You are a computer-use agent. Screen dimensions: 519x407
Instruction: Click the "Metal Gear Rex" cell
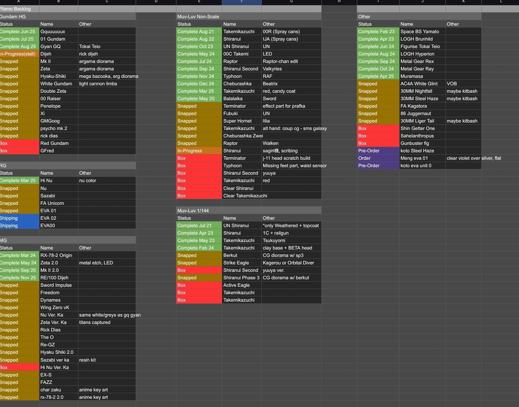coord(422,61)
